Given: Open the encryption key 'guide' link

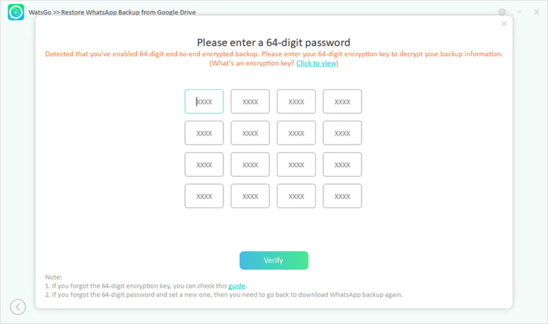Looking at the screenshot, I should [236, 286].
